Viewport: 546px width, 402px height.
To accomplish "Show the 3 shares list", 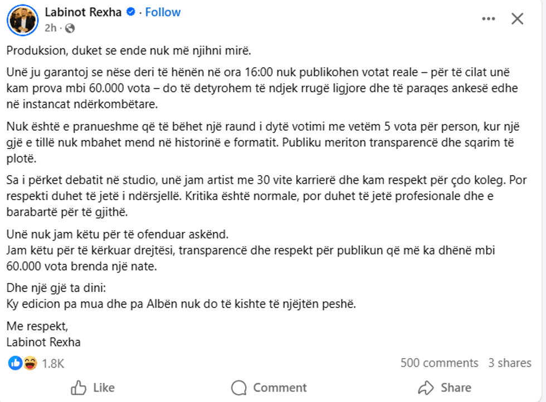I will click(x=510, y=363).
